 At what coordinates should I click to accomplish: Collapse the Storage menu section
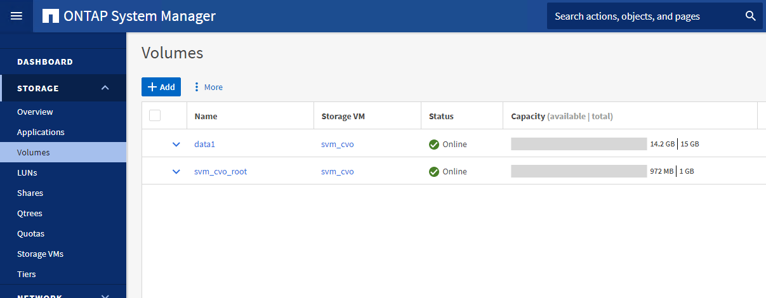105,88
